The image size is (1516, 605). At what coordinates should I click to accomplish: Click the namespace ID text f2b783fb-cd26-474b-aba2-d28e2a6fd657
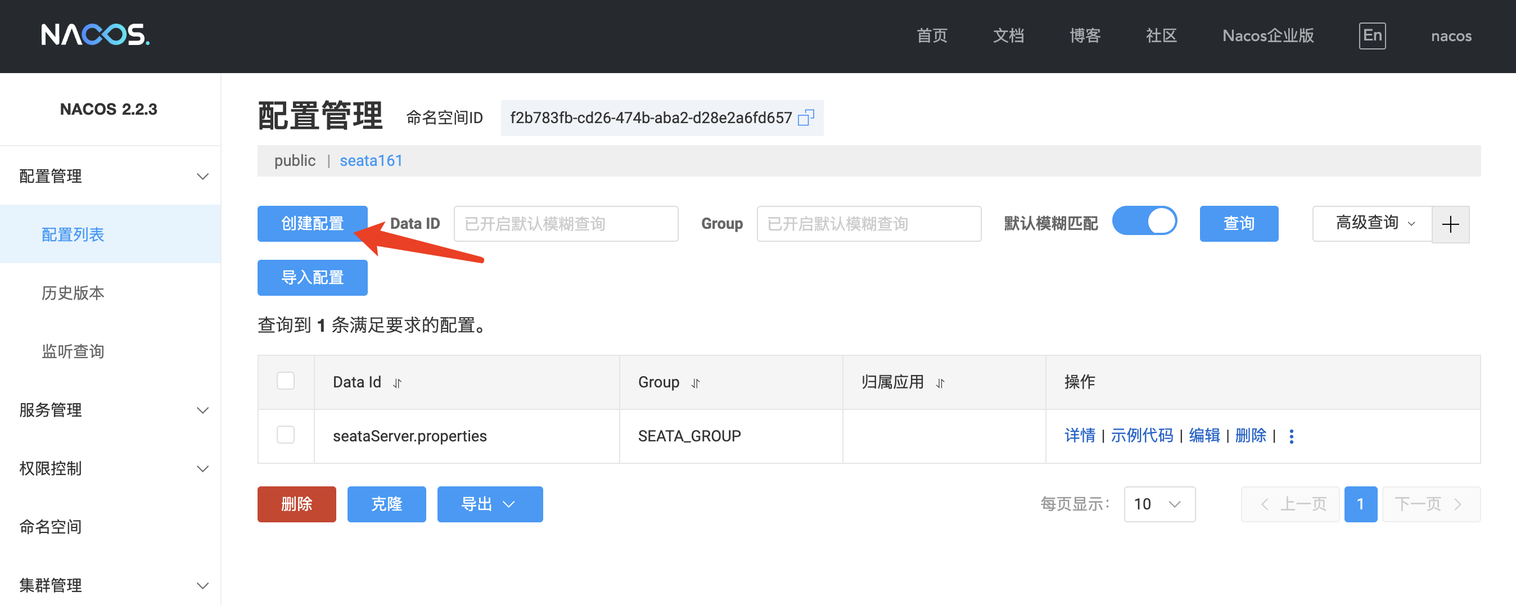coord(650,118)
